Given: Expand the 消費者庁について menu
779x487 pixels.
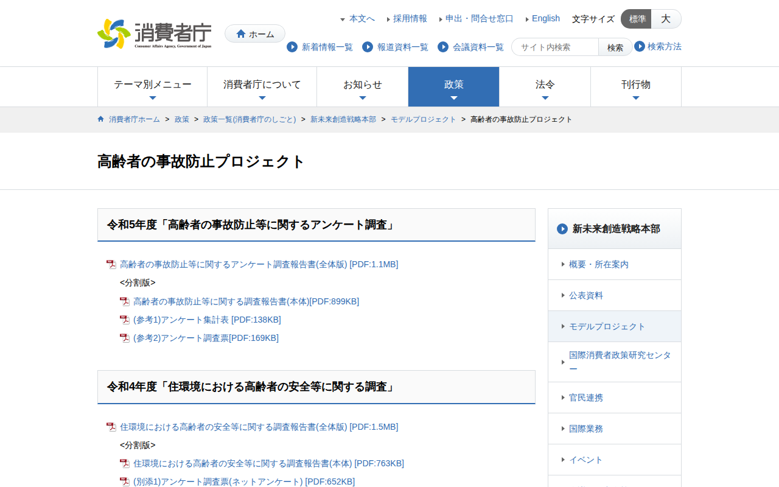Looking at the screenshot, I should [x=262, y=86].
